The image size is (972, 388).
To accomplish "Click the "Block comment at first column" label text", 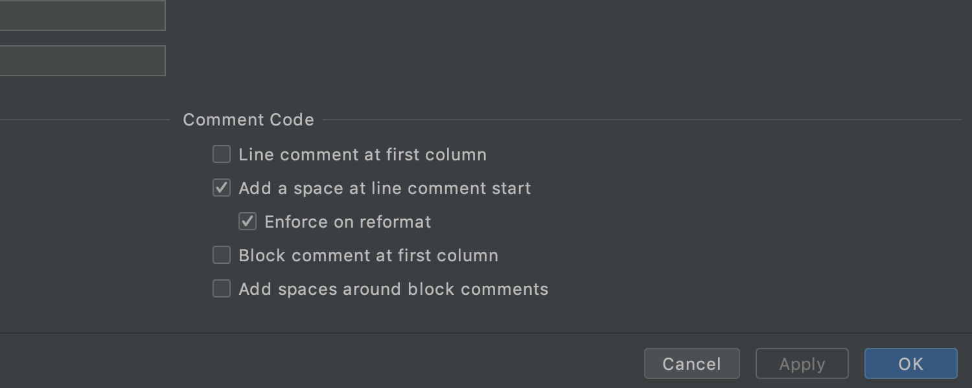I will pos(368,255).
